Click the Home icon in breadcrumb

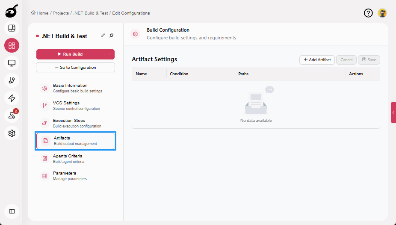(x=33, y=13)
